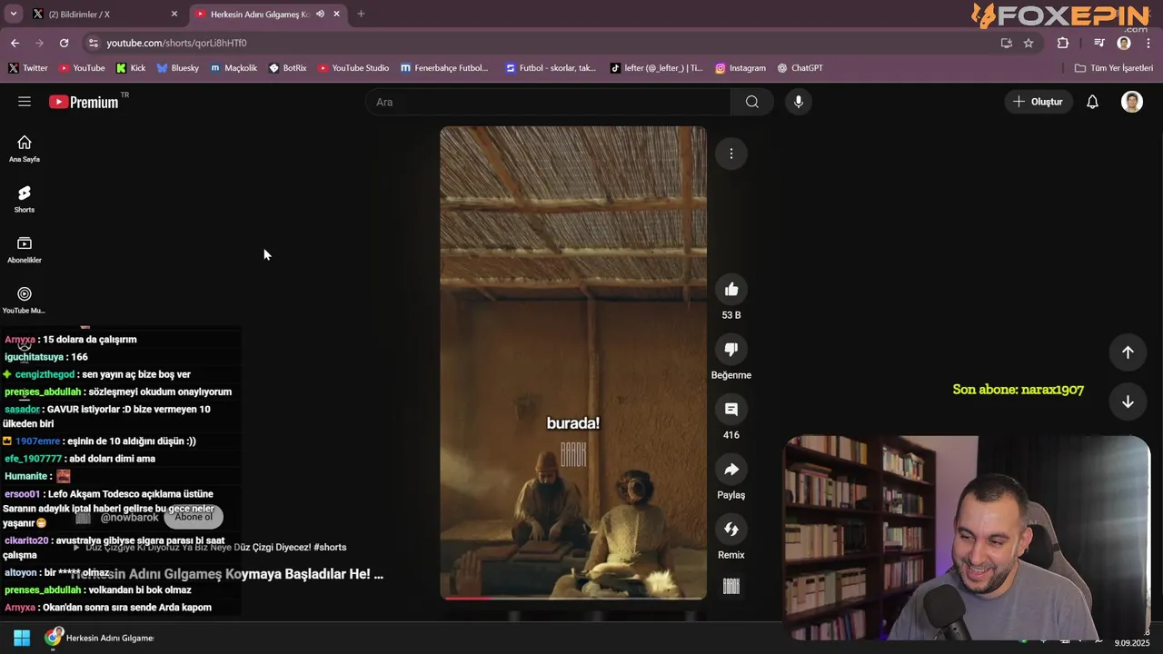
Task: Open the ChatGPT bookmark
Action: (800, 68)
